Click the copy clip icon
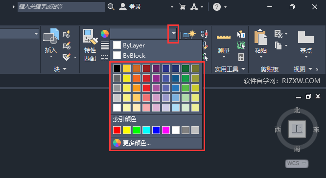Viewport: 326px width, 178px height. 279,45
